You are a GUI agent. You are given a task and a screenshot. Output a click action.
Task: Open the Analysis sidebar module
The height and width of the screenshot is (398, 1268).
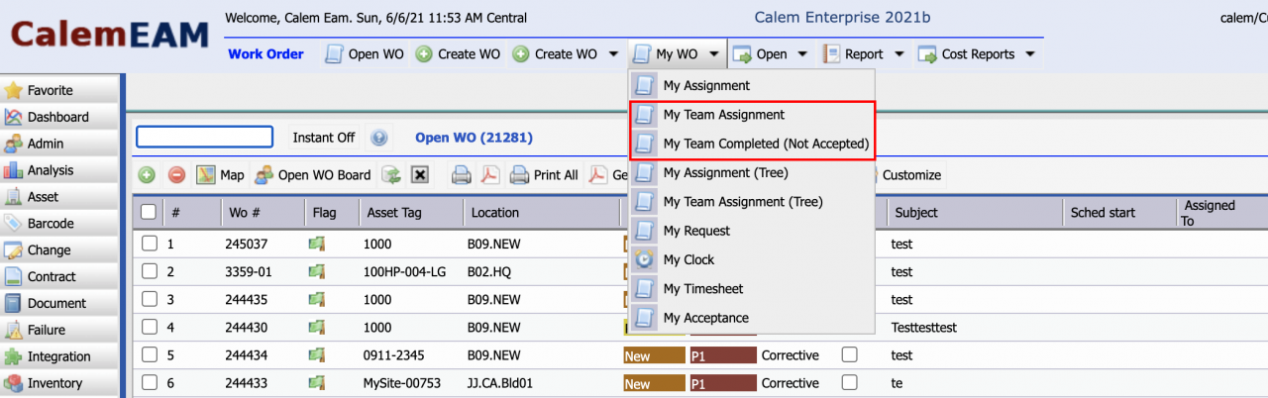pyautogui.click(x=58, y=170)
